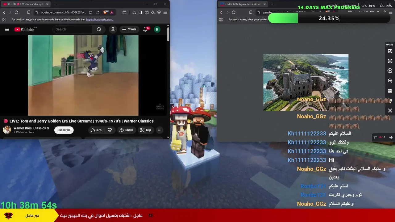Screen dimensions: 395x222
Task: Open a new tab in puzzle window
Action: point(272,4)
